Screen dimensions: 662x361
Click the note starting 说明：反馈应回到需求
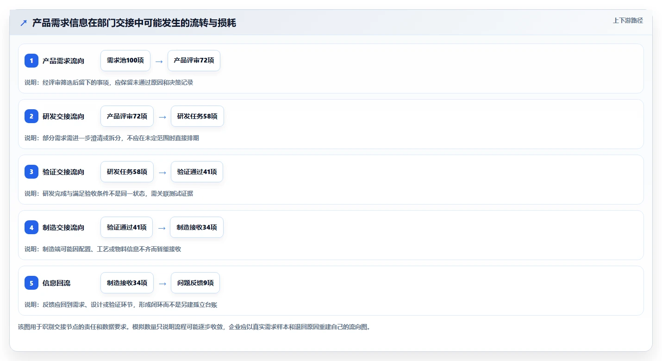click(121, 305)
